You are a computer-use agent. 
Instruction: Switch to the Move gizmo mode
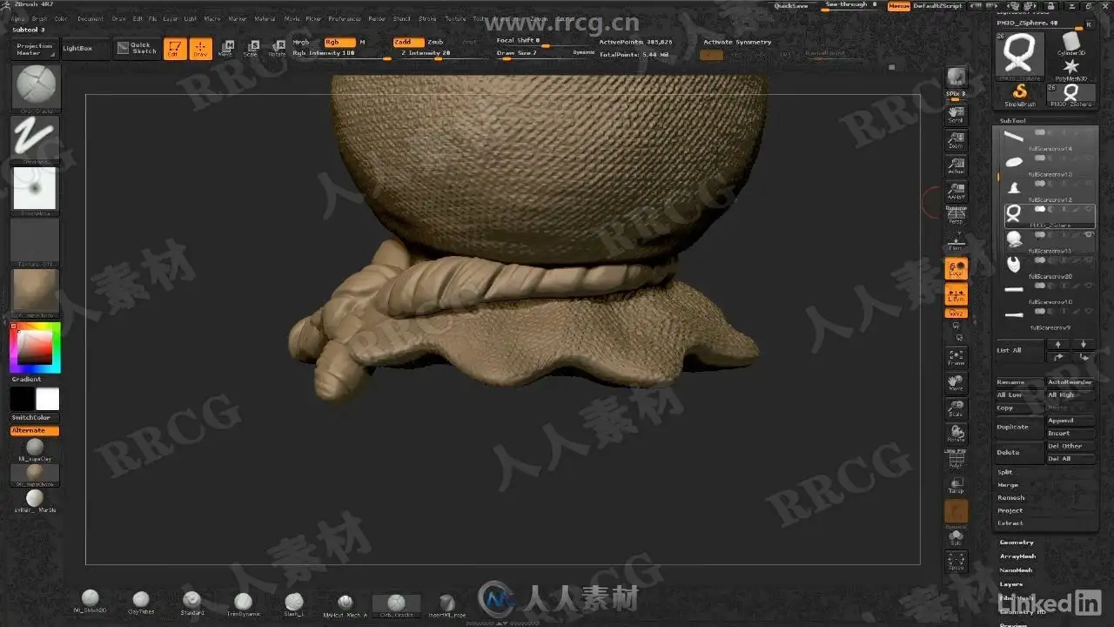point(225,49)
